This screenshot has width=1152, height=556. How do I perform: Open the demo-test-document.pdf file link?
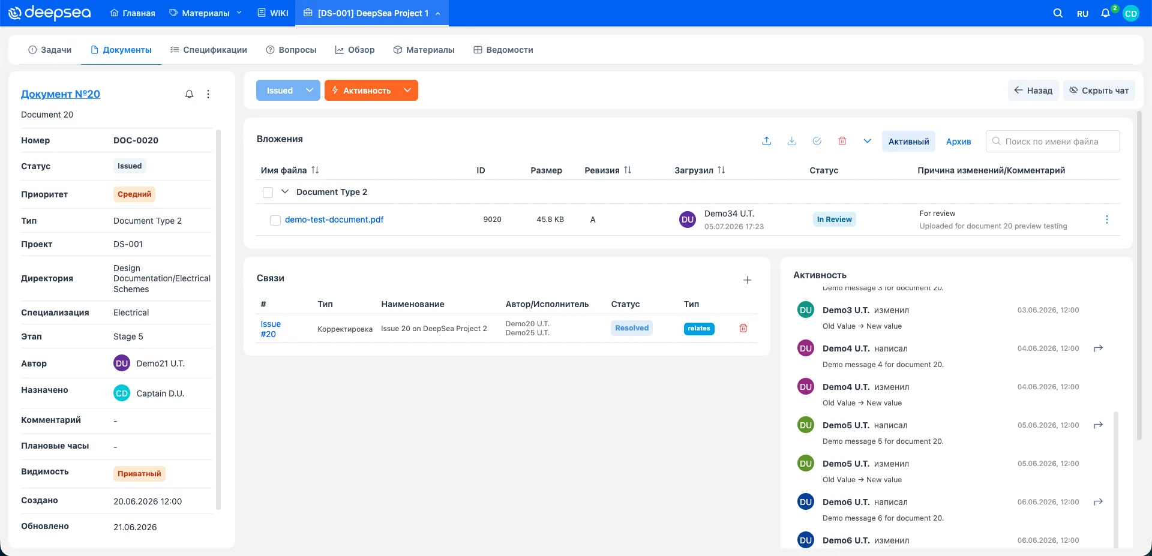coord(334,220)
